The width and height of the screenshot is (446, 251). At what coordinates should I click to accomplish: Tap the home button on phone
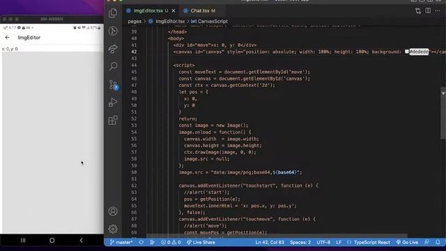click(x=52, y=241)
